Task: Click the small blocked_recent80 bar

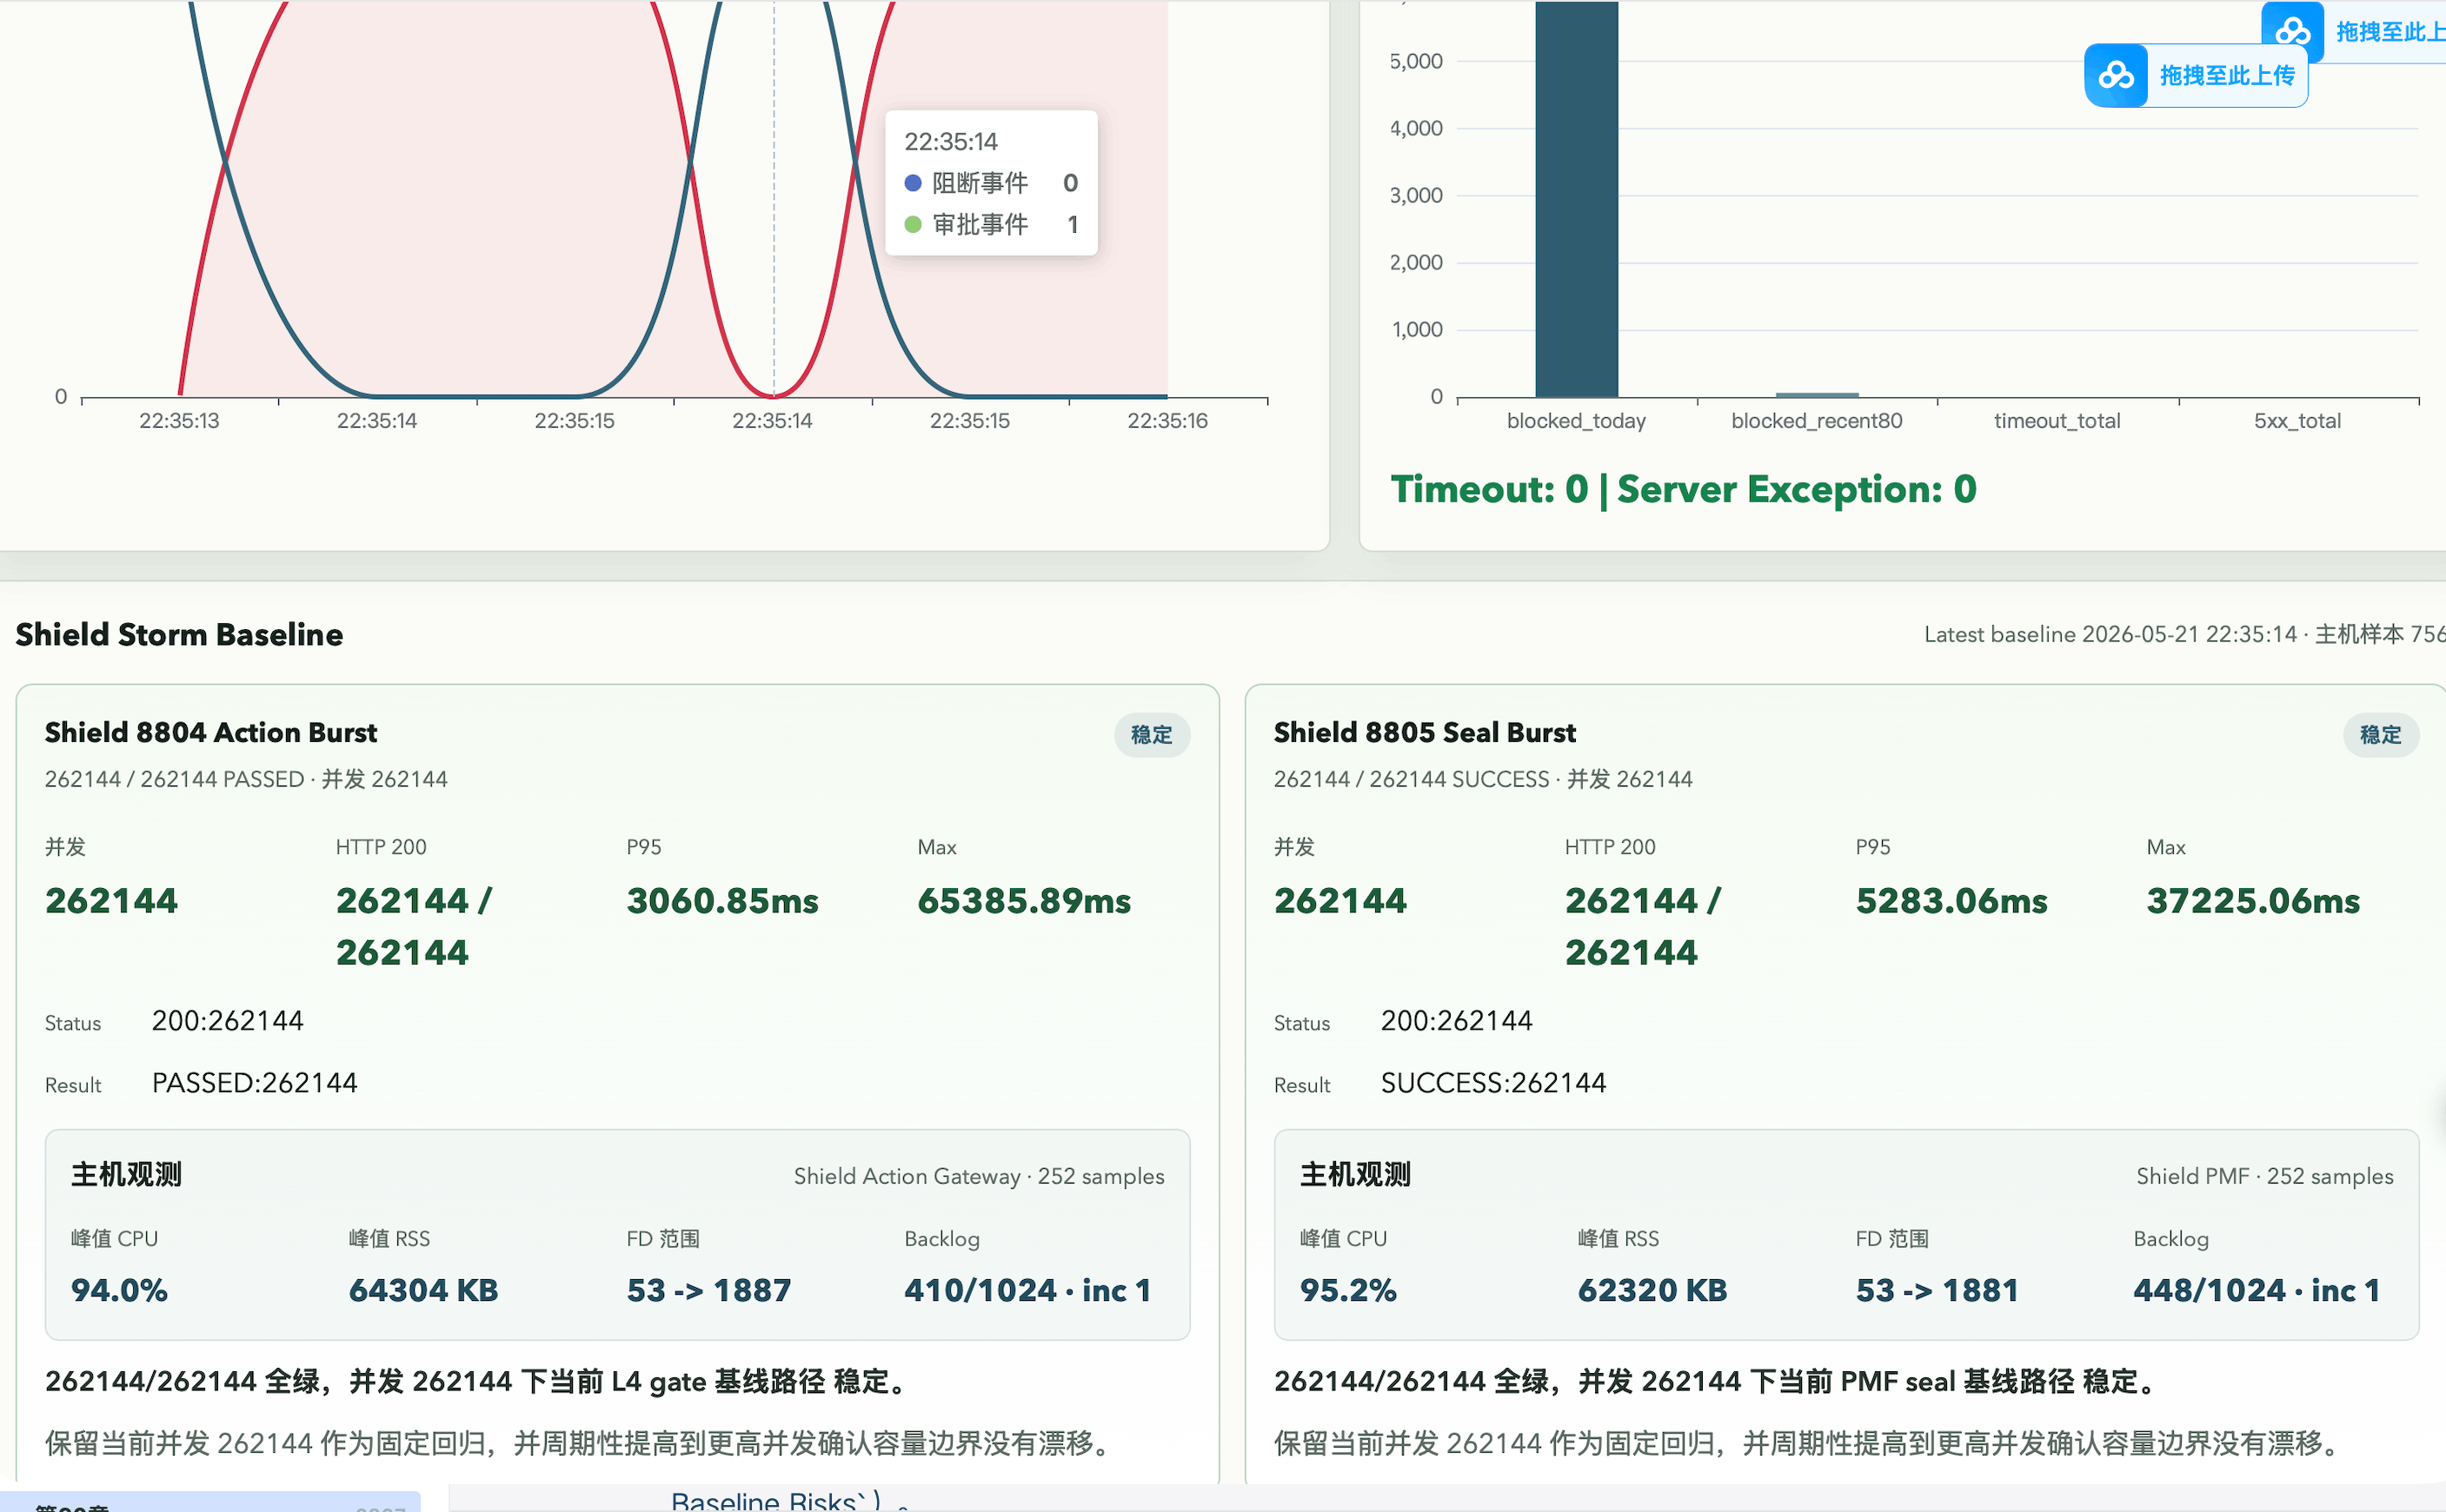Action: tap(1816, 395)
